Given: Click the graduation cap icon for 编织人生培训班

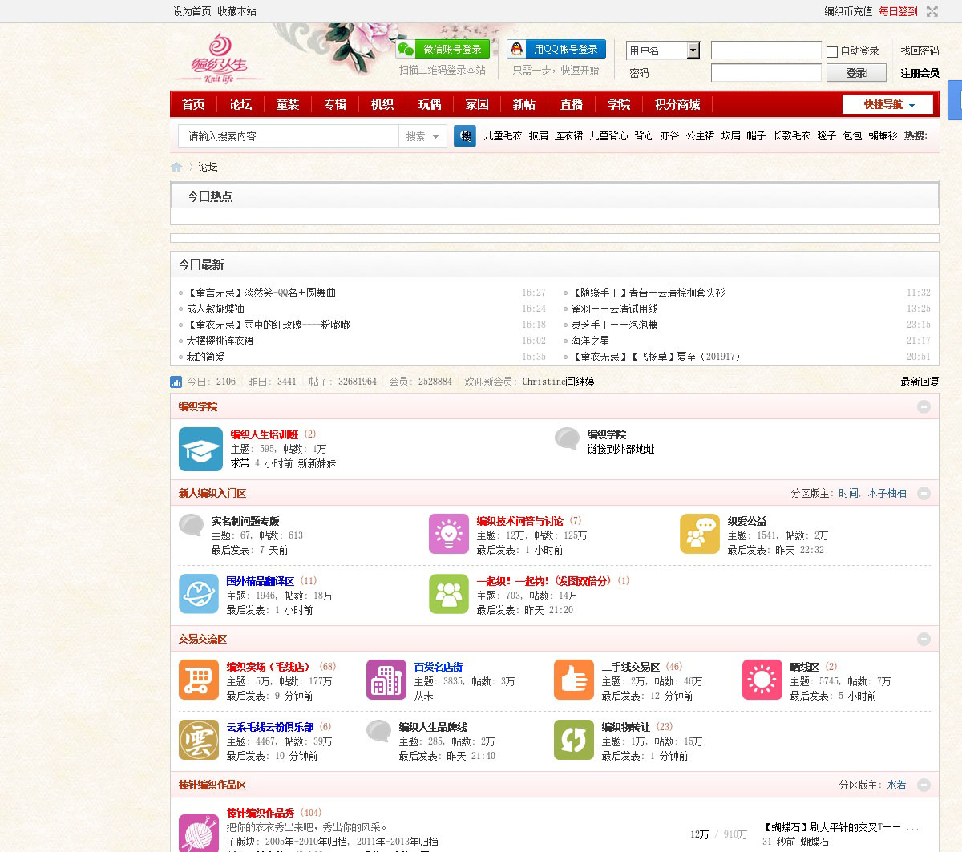Looking at the screenshot, I should coord(200,449).
